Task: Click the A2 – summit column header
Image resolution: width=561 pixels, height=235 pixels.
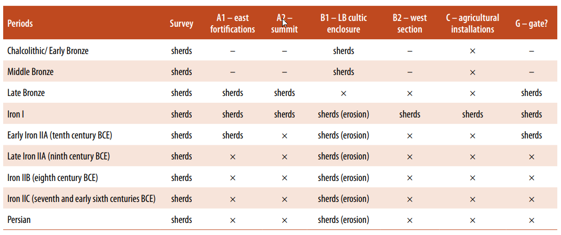Action: coord(284,24)
